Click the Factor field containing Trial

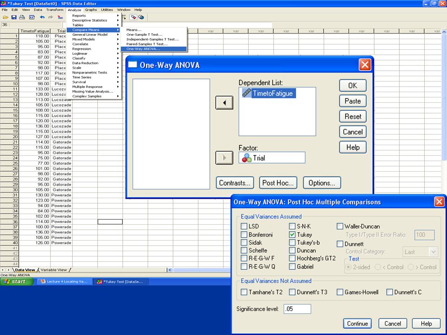[272, 158]
